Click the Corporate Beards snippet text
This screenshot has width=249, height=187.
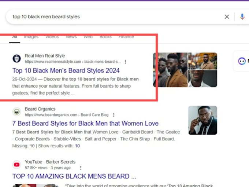click(x=32, y=139)
